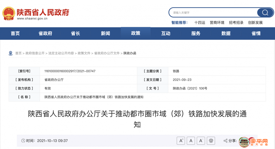Viewport: 275px width, 149px height.
Task: Go to 政府信息公开 in breadcrumb
Action: [35, 53]
